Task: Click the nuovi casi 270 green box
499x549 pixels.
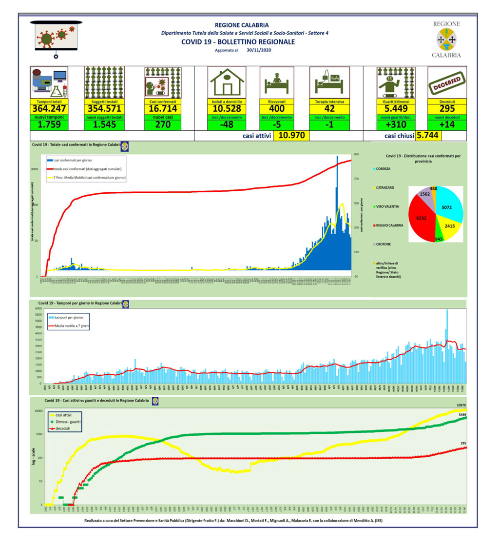Action: coord(163,124)
